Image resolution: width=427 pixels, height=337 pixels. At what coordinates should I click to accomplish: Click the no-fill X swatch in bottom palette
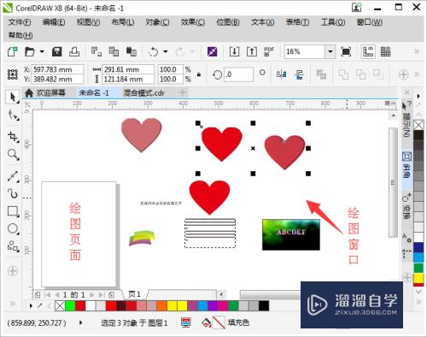pos(60,306)
